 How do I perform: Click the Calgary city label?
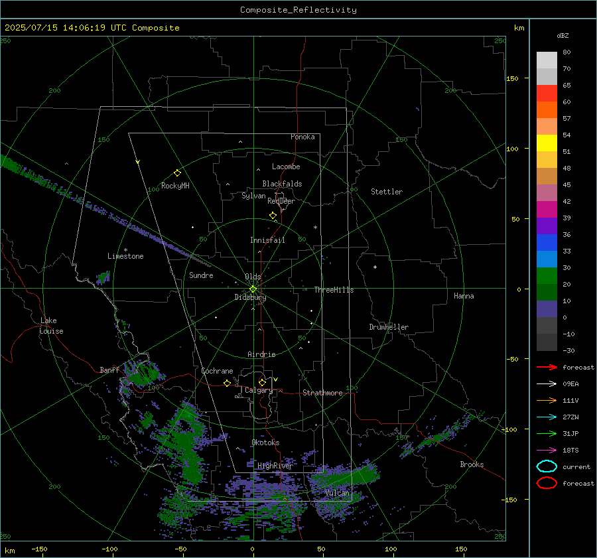[x=259, y=390]
